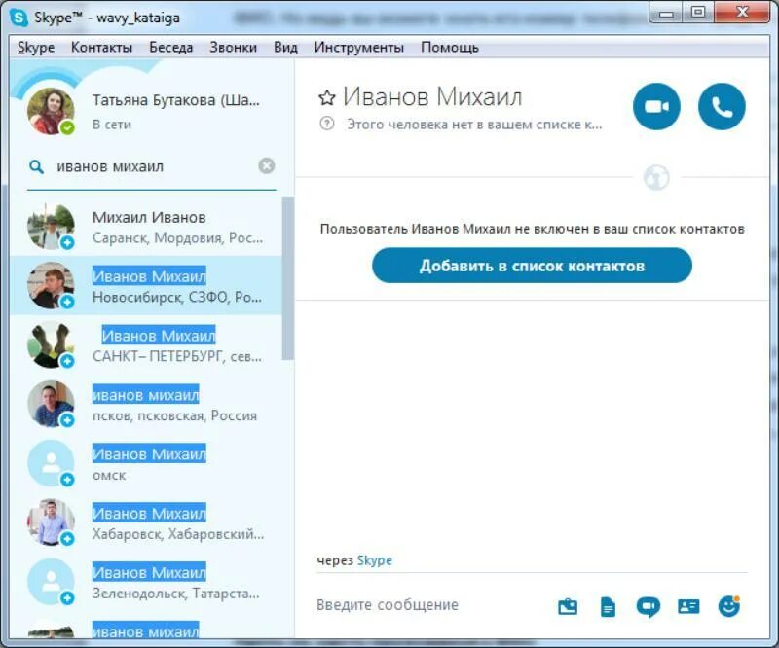The width and height of the screenshot is (779, 648).
Task: Click the Татьяна Бутакова profile name
Action: click(x=176, y=100)
